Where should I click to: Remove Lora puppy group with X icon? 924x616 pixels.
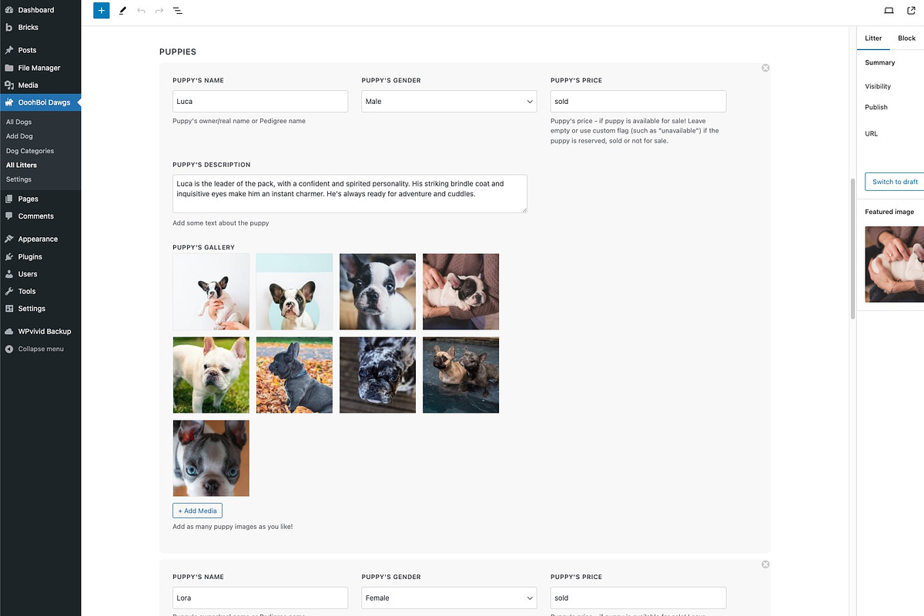click(x=765, y=564)
